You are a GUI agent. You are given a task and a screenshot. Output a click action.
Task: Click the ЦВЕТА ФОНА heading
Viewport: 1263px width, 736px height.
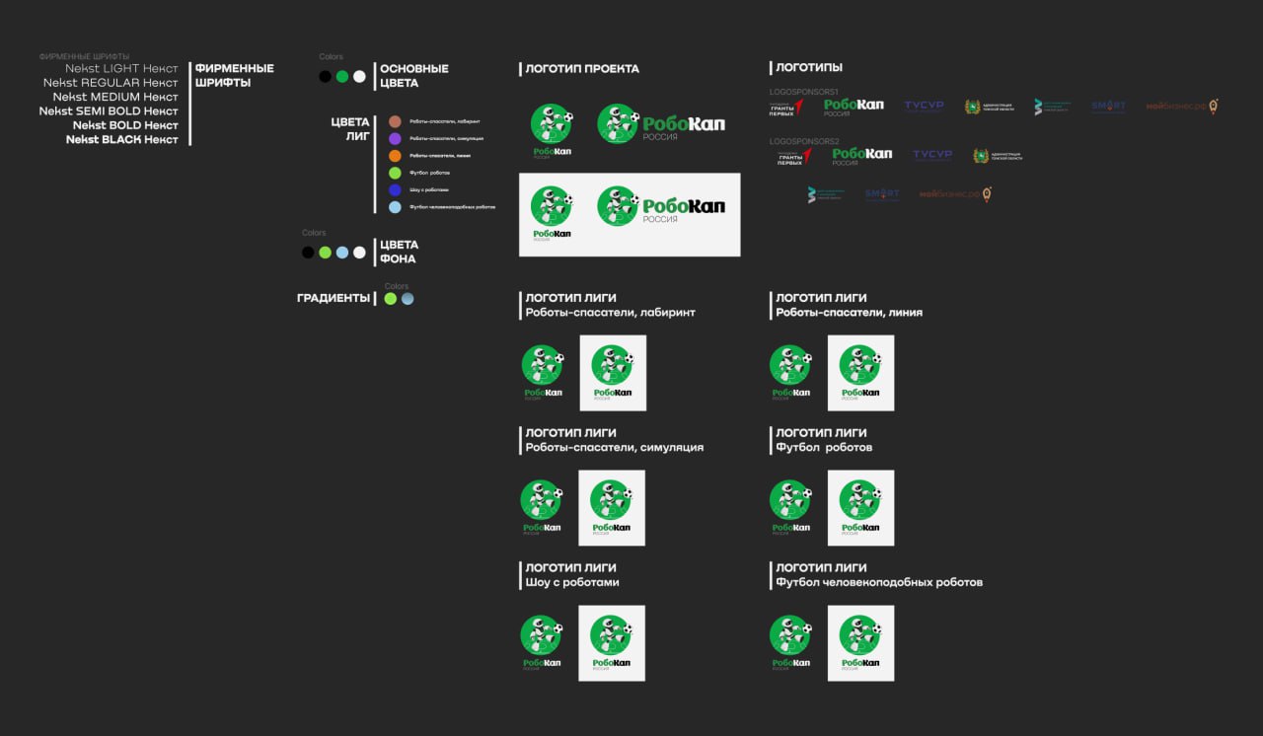click(x=399, y=252)
